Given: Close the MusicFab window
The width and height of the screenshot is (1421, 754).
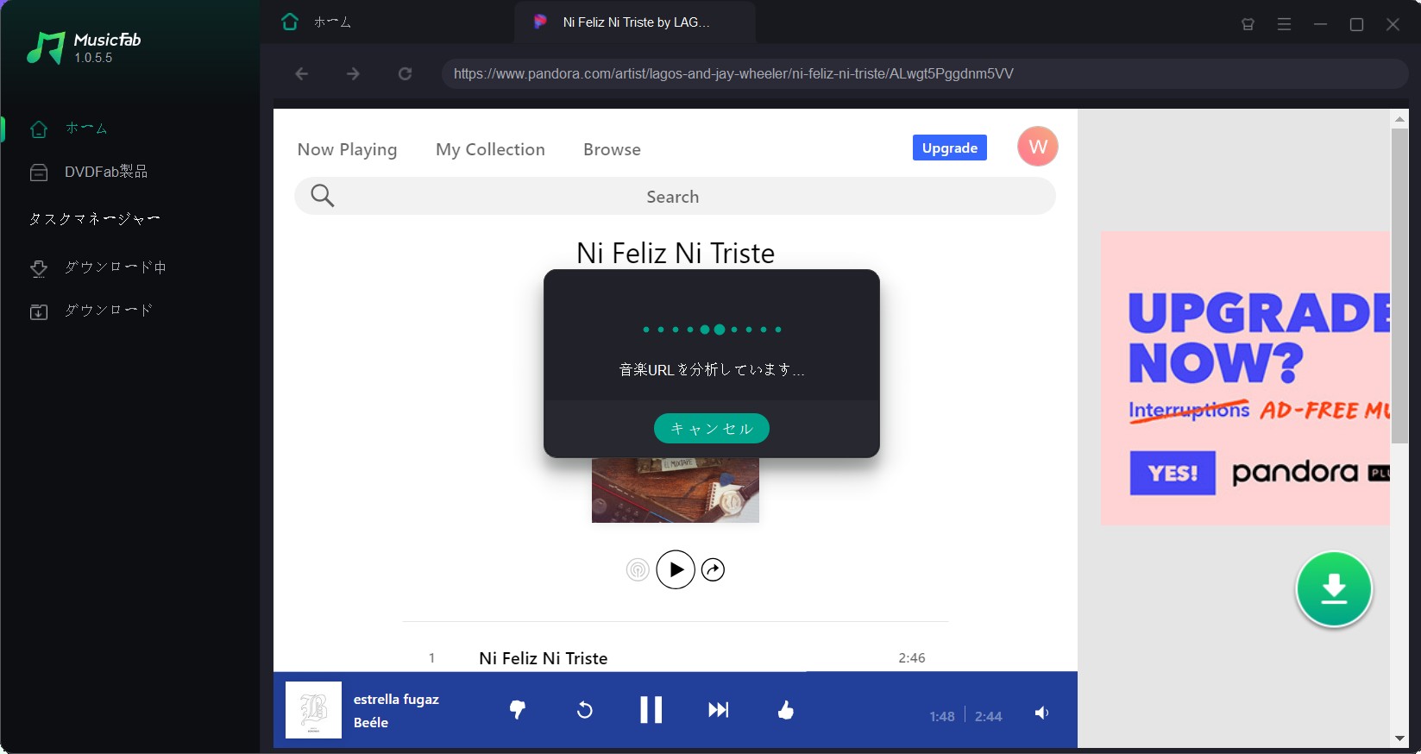Looking at the screenshot, I should point(1393,24).
